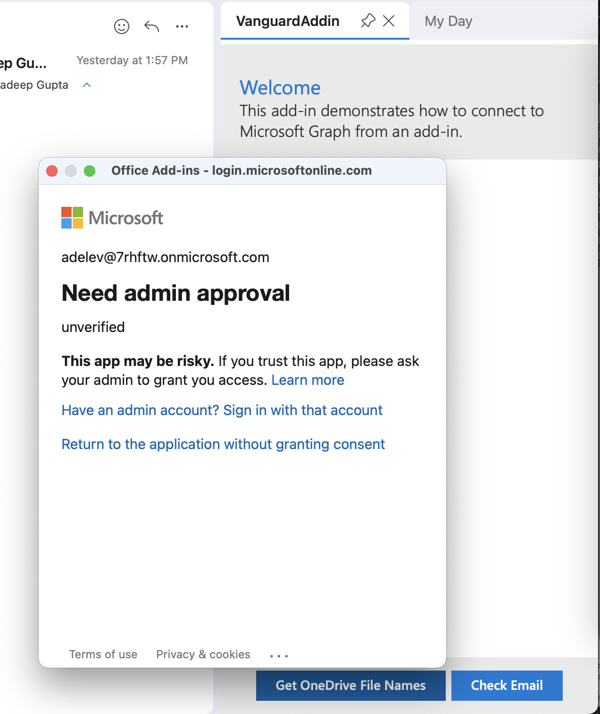Sign in with an admin account
Viewport: 600px width, 714px height.
222,410
